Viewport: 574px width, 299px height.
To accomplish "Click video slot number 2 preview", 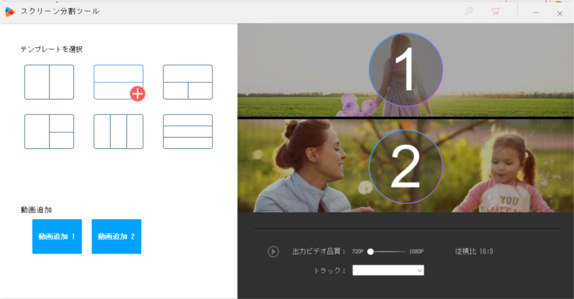I will [x=406, y=166].
